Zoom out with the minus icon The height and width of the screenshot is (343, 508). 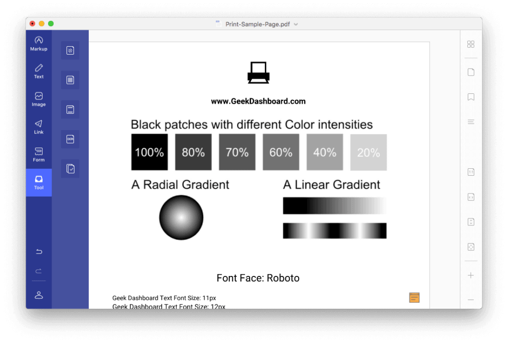[471, 299]
